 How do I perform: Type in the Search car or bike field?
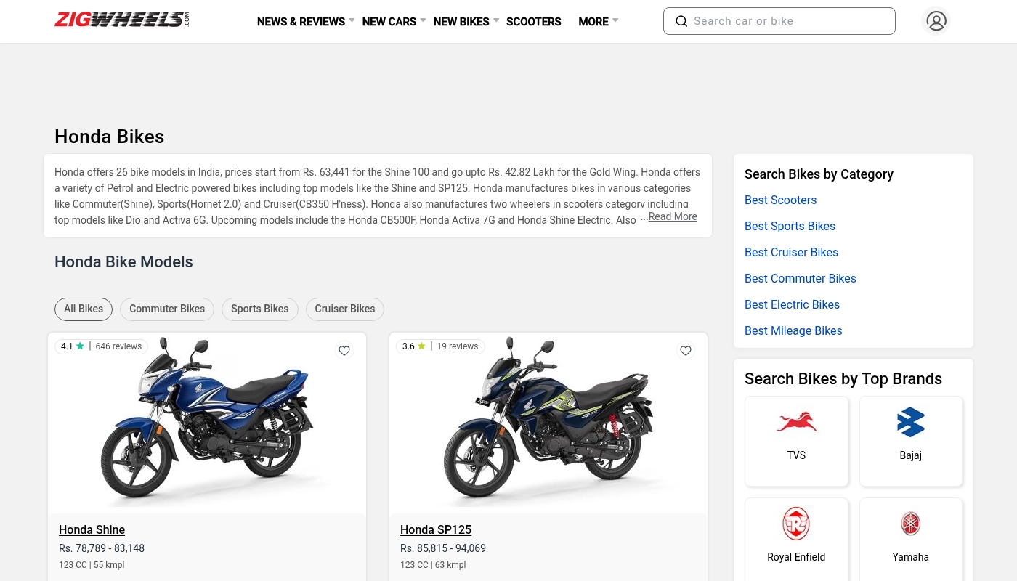tap(788, 21)
